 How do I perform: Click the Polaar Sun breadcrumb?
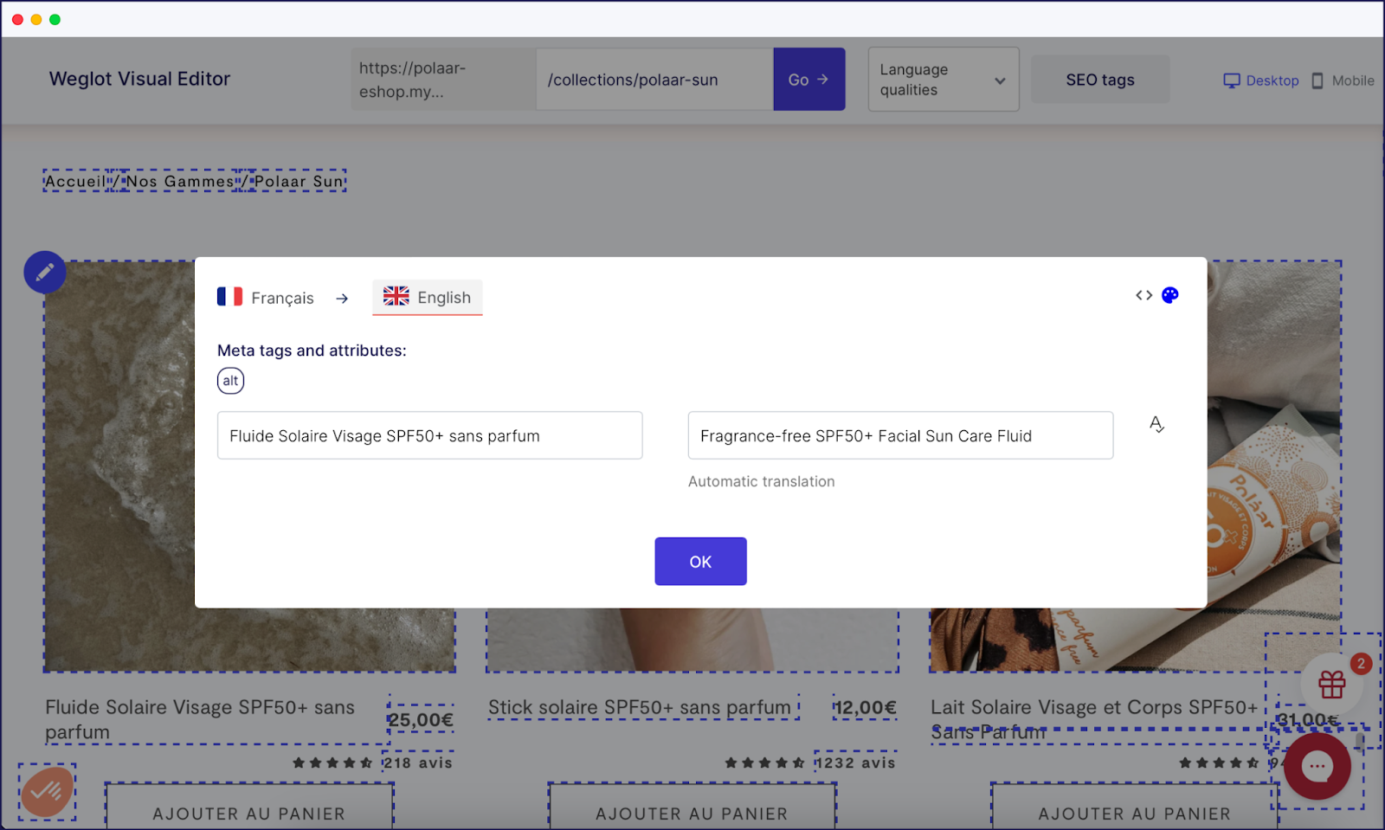point(299,182)
